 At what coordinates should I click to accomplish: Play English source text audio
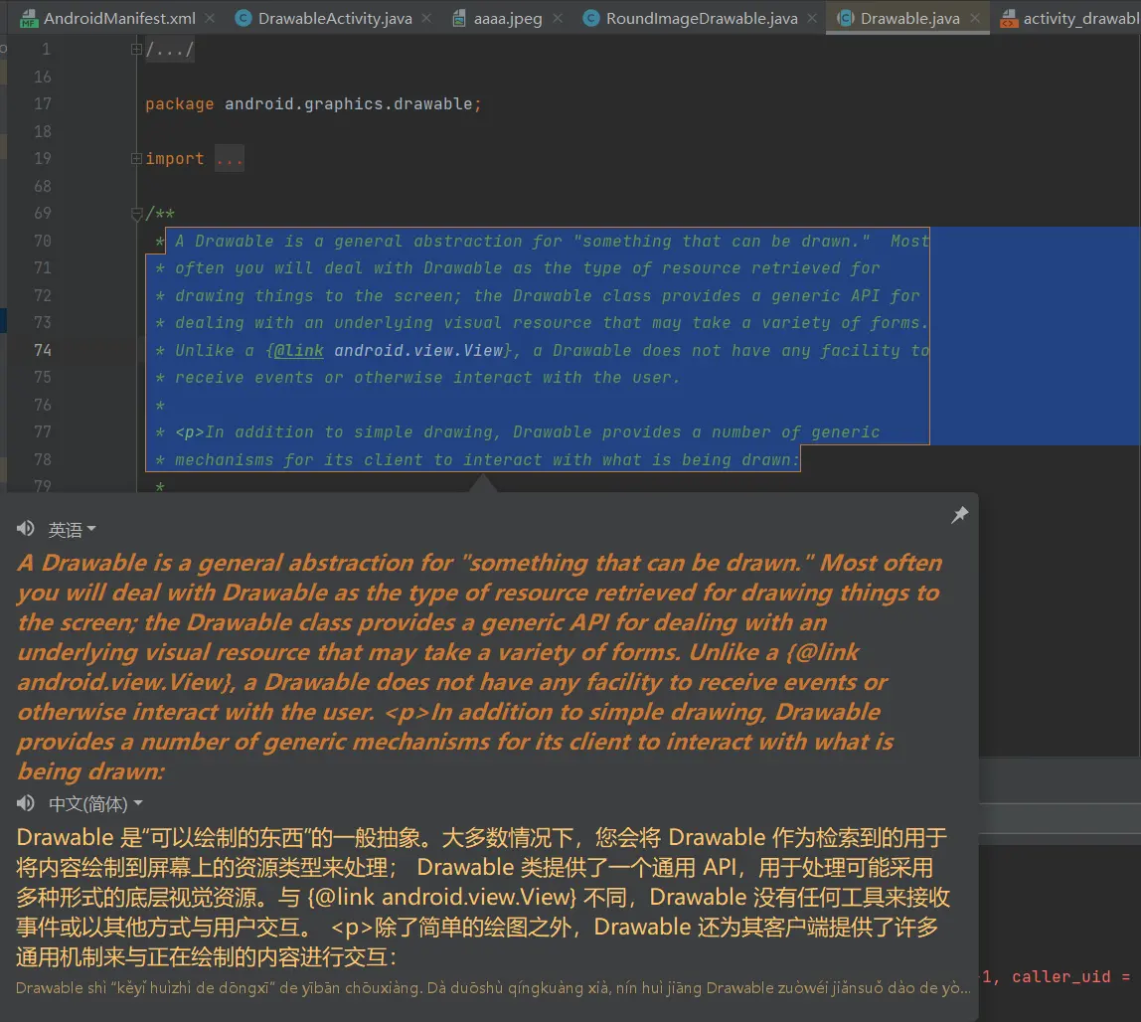26,529
